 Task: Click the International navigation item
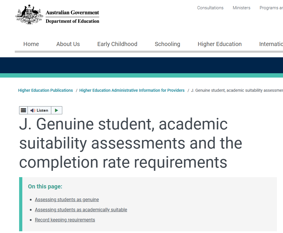pyautogui.click(x=271, y=44)
